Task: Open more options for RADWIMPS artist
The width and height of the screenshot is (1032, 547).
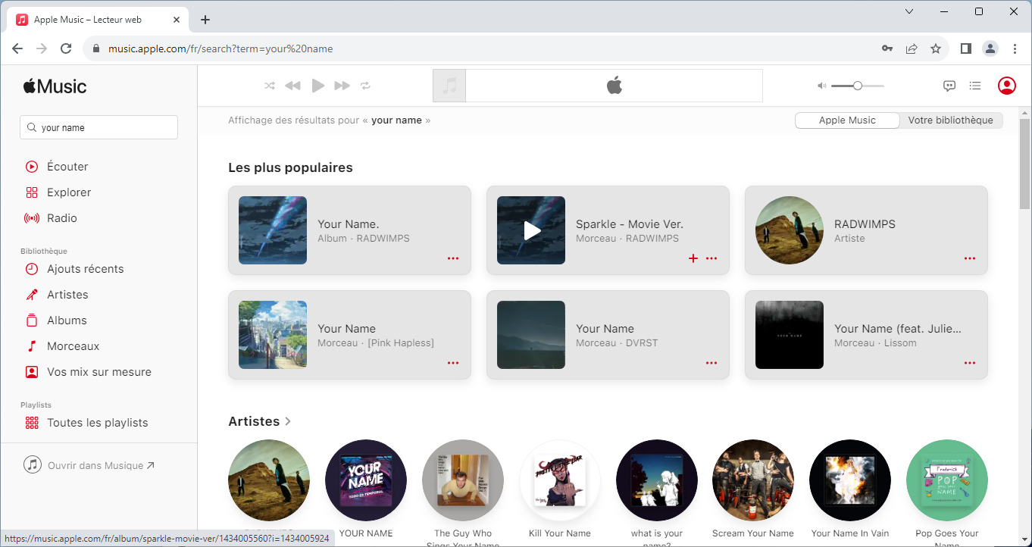Action: (970, 258)
